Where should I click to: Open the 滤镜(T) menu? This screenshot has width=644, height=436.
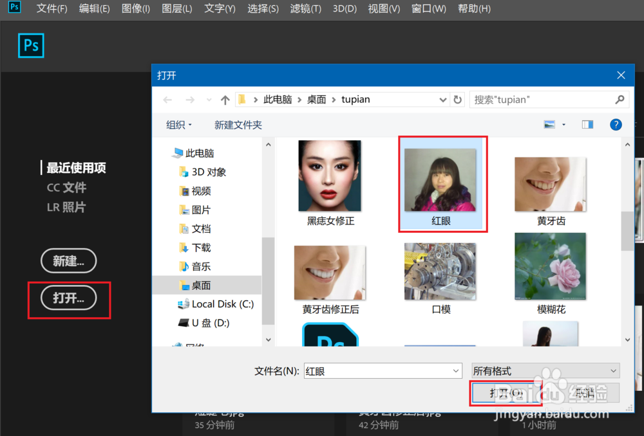(x=305, y=8)
